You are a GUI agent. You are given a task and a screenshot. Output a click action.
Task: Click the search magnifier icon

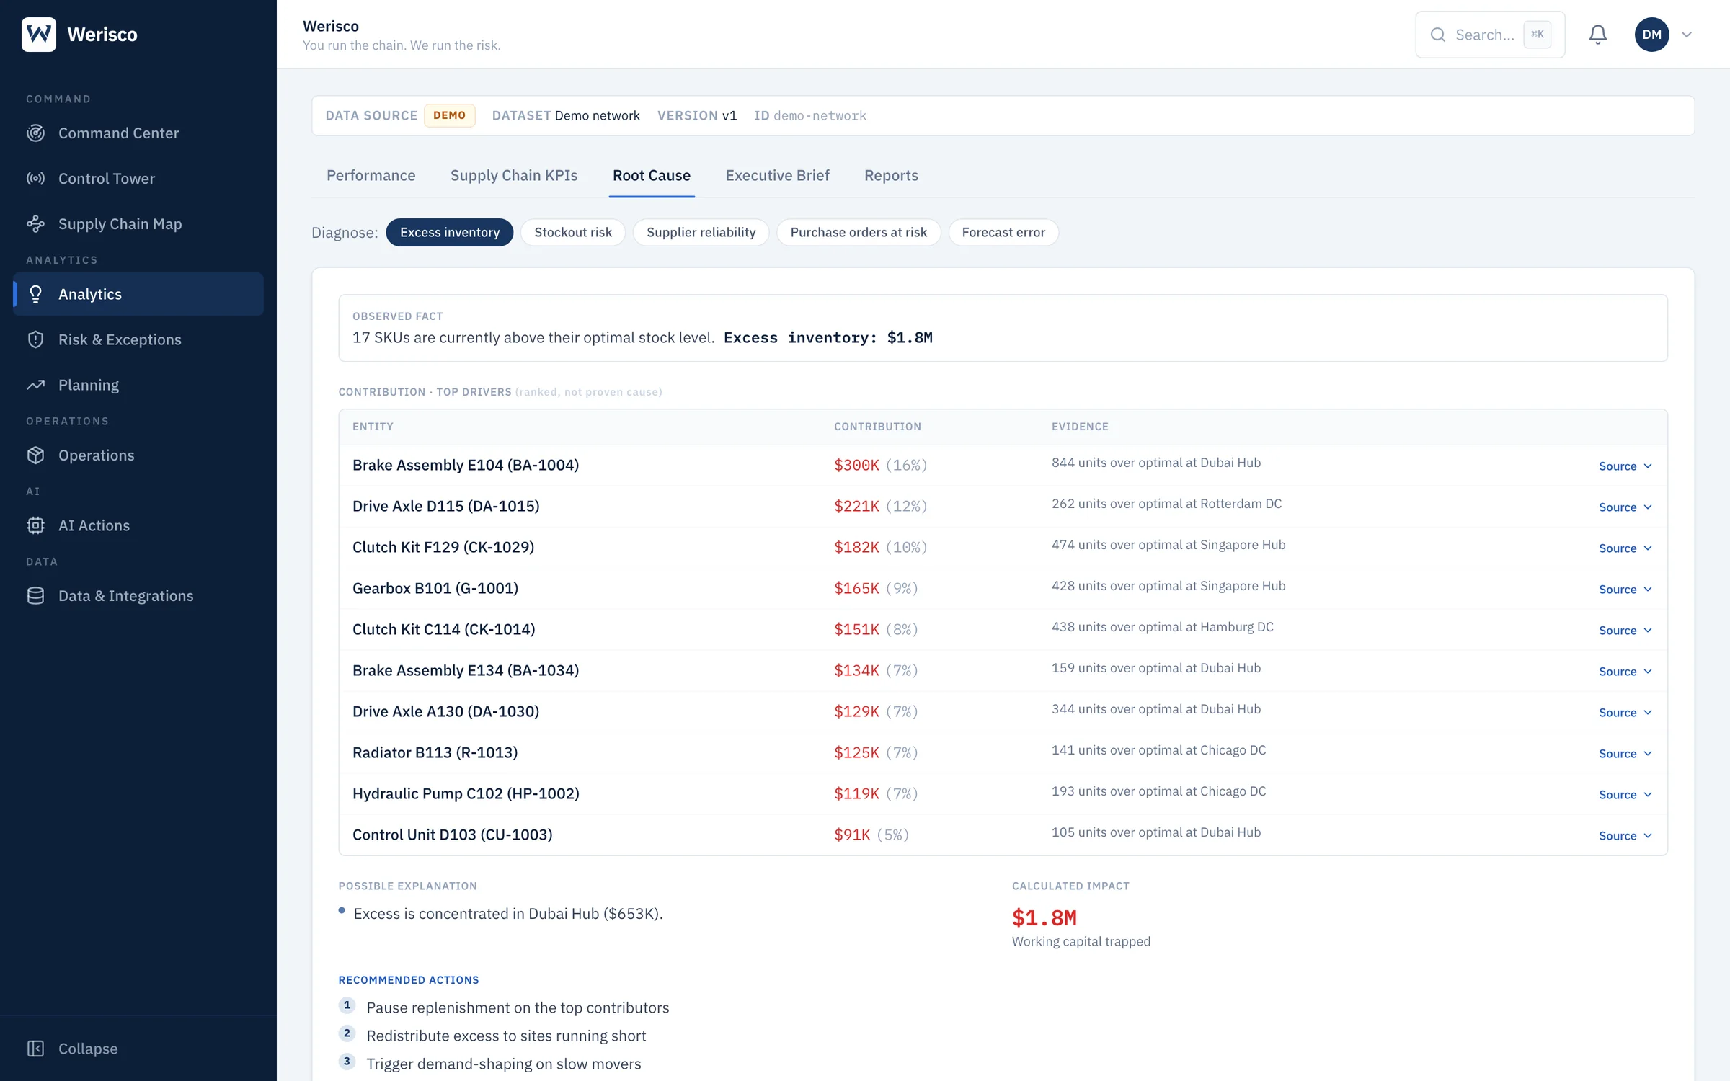[x=1437, y=35]
